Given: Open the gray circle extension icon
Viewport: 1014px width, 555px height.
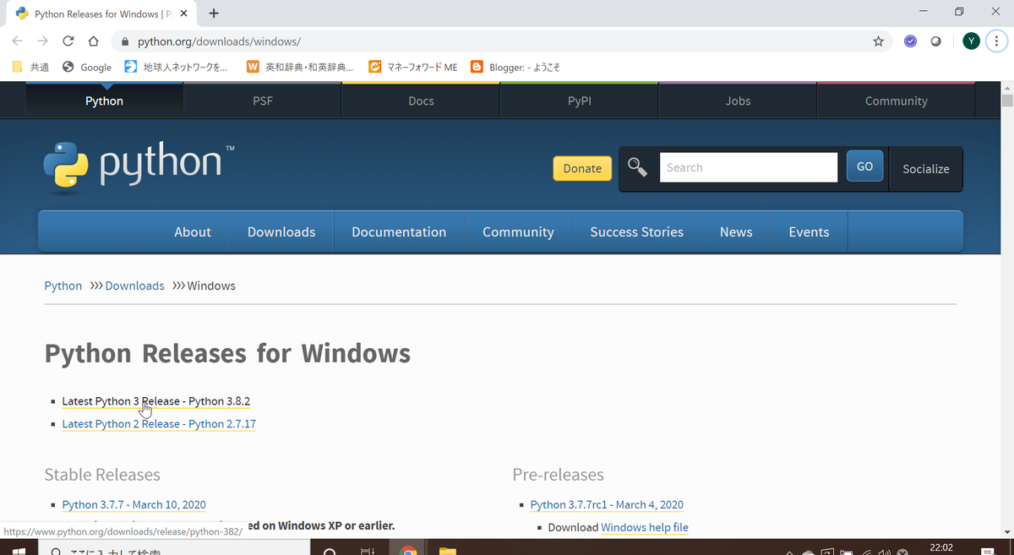Looking at the screenshot, I should (935, 41).
